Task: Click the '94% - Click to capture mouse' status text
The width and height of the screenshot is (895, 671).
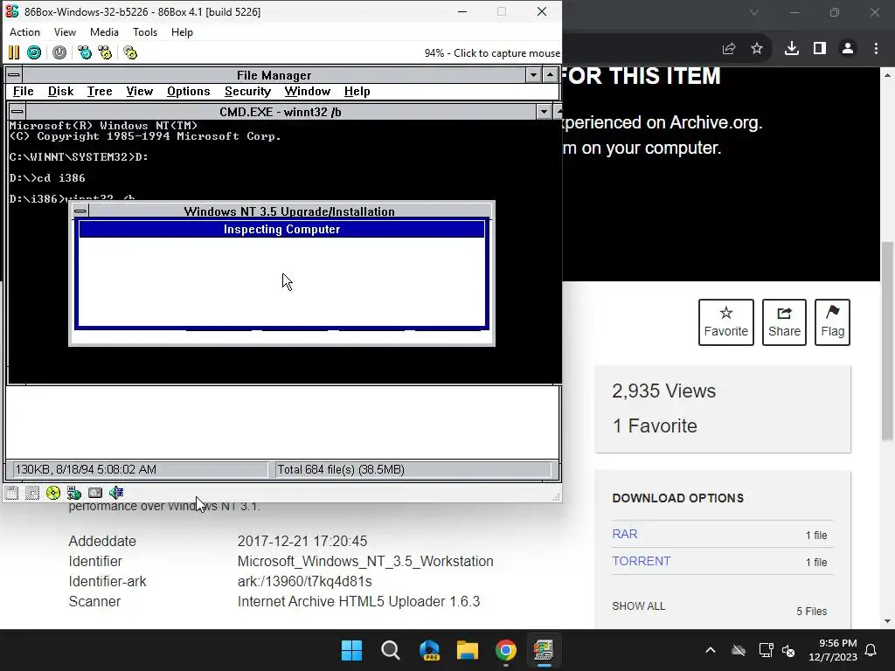Action: pyautogui.click(x=492, y=53)
